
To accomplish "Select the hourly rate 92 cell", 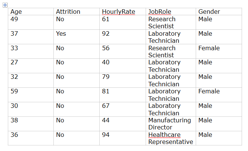I will click(106, 33).
